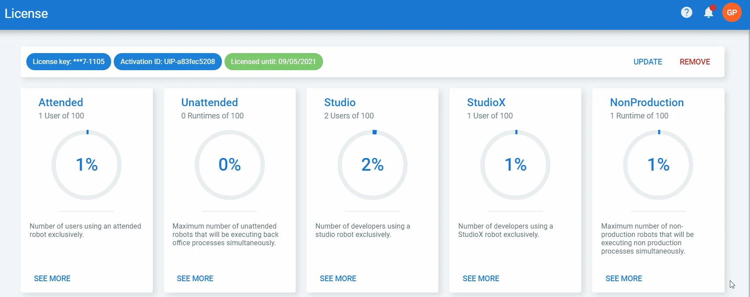Viewport: 750px width, 297px height.
Task: Click the Unattended 0% usage ring
Action: 229,165
